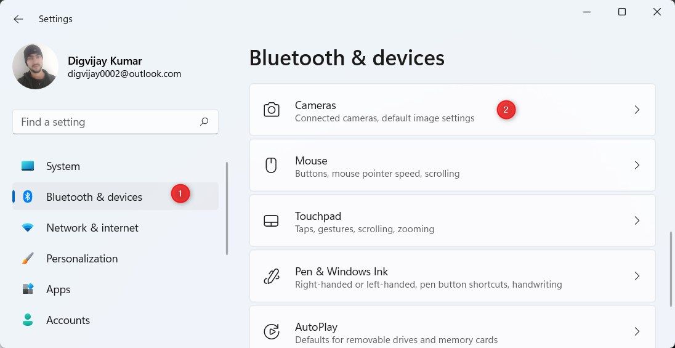Click the Network & internet wifi icon

click(x=28, y=228)
